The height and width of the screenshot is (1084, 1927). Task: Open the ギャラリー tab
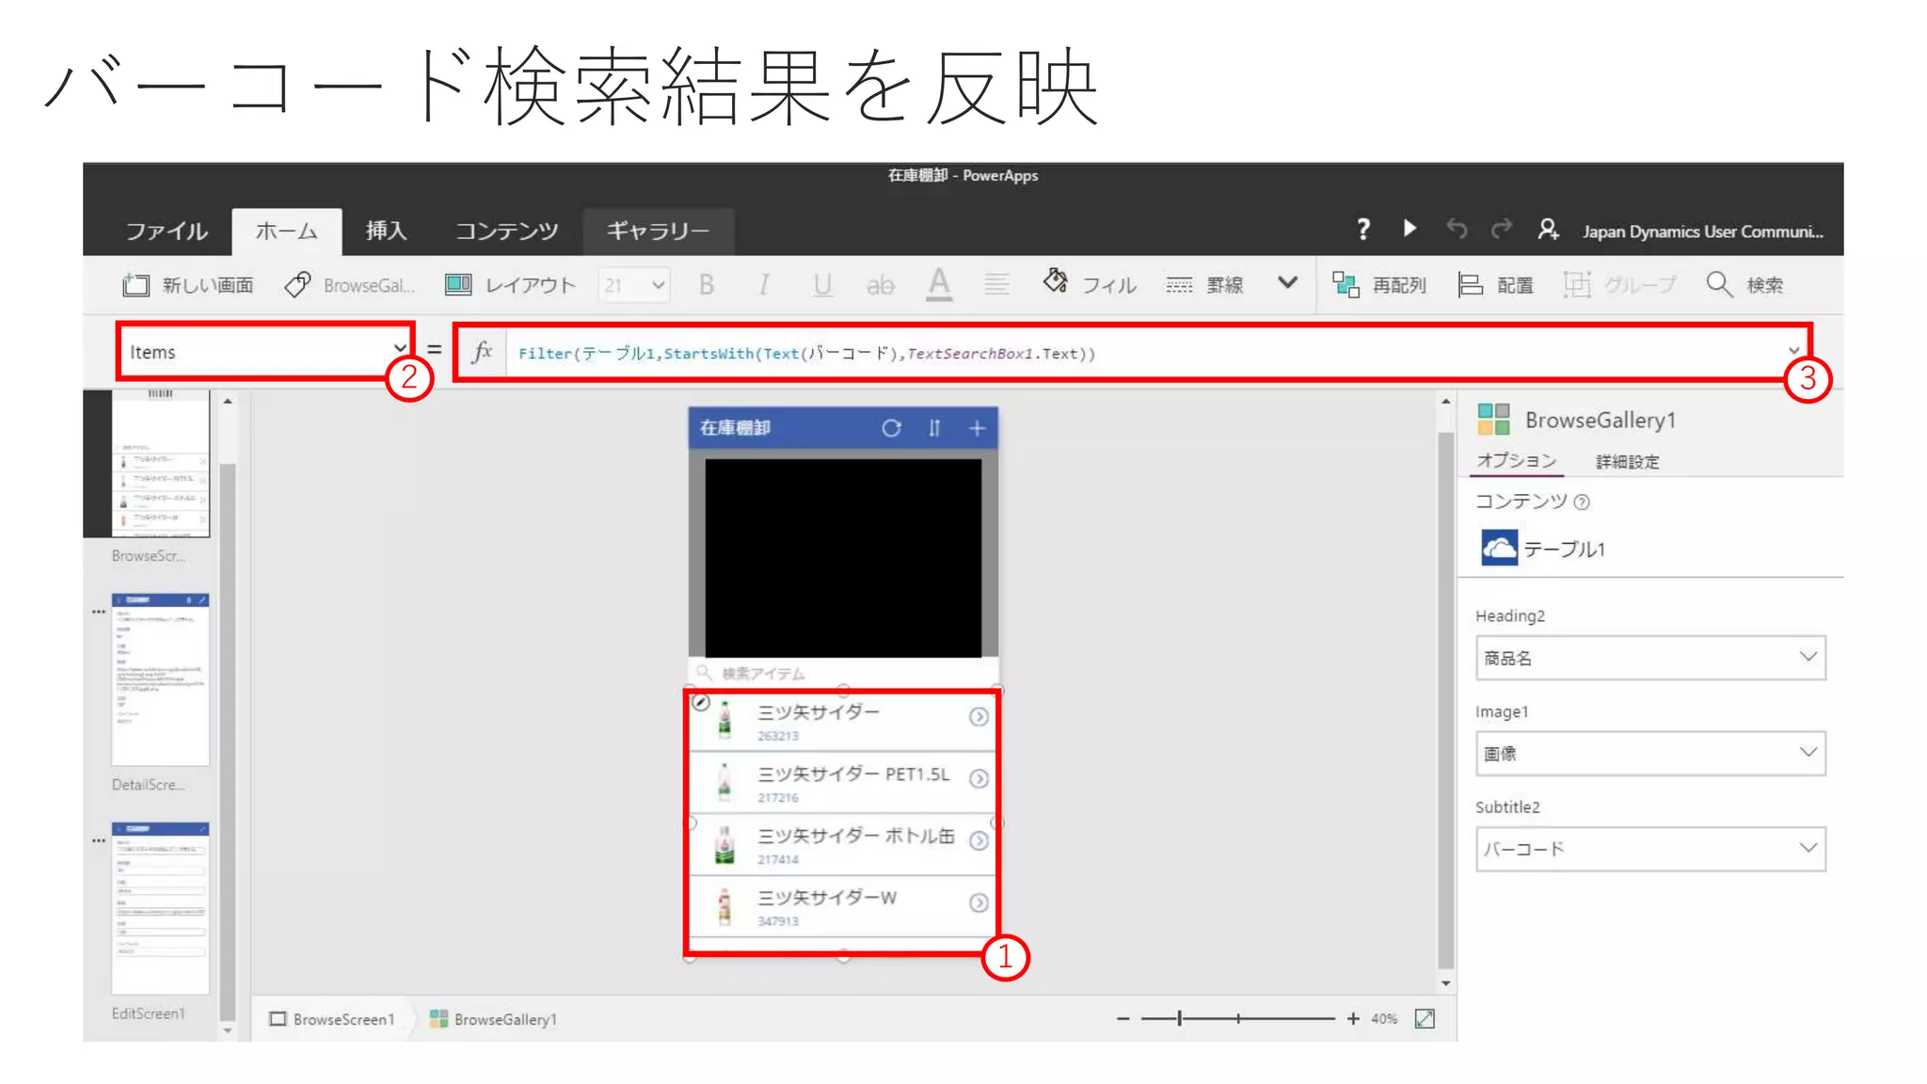pyautogui.click(x=658, y=231)
